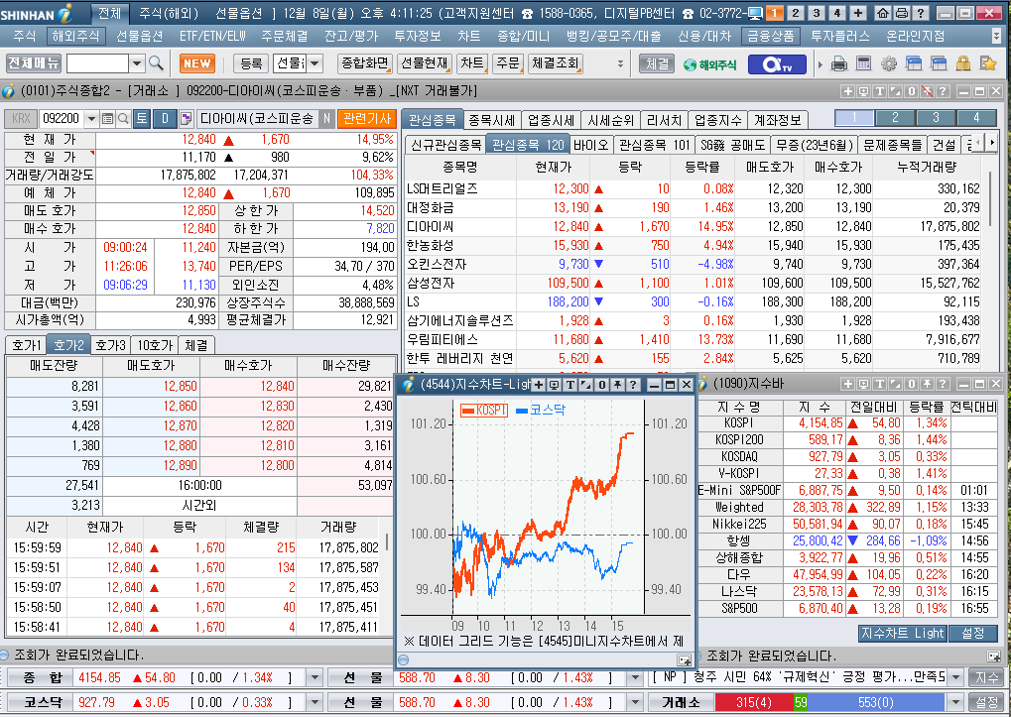Click the toolbar print icon beside alpha TV
Image resolution: width=1011 pixels, height=717 pixels.
pos(838,63)
